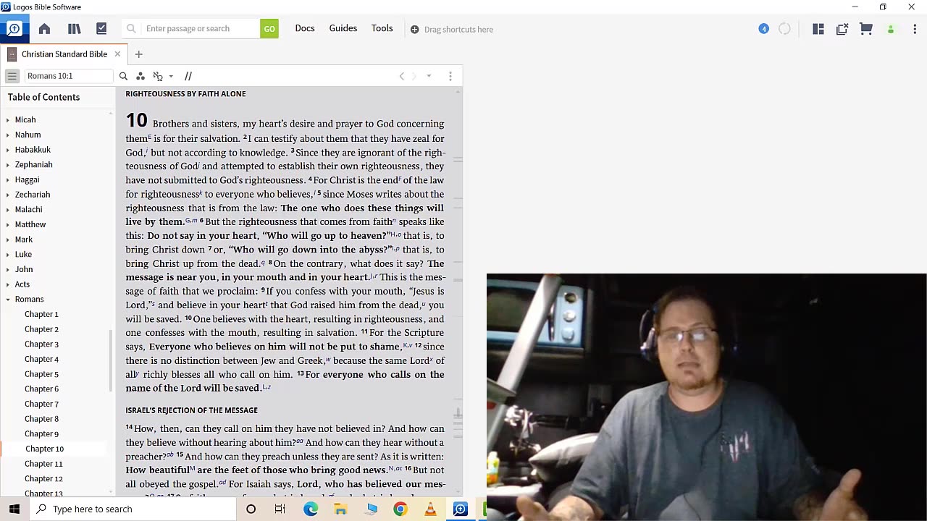This screenshot has width=927, height=521.
Task: Expand John in the contents
Action: (x=8, y=270)
